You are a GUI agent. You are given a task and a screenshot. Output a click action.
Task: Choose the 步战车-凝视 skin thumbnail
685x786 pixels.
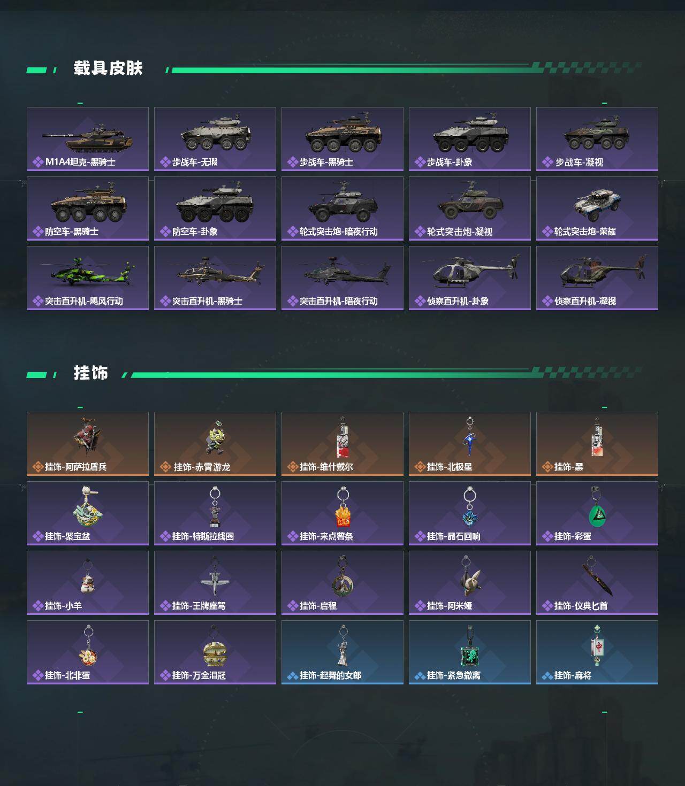[x=597, y=139]
